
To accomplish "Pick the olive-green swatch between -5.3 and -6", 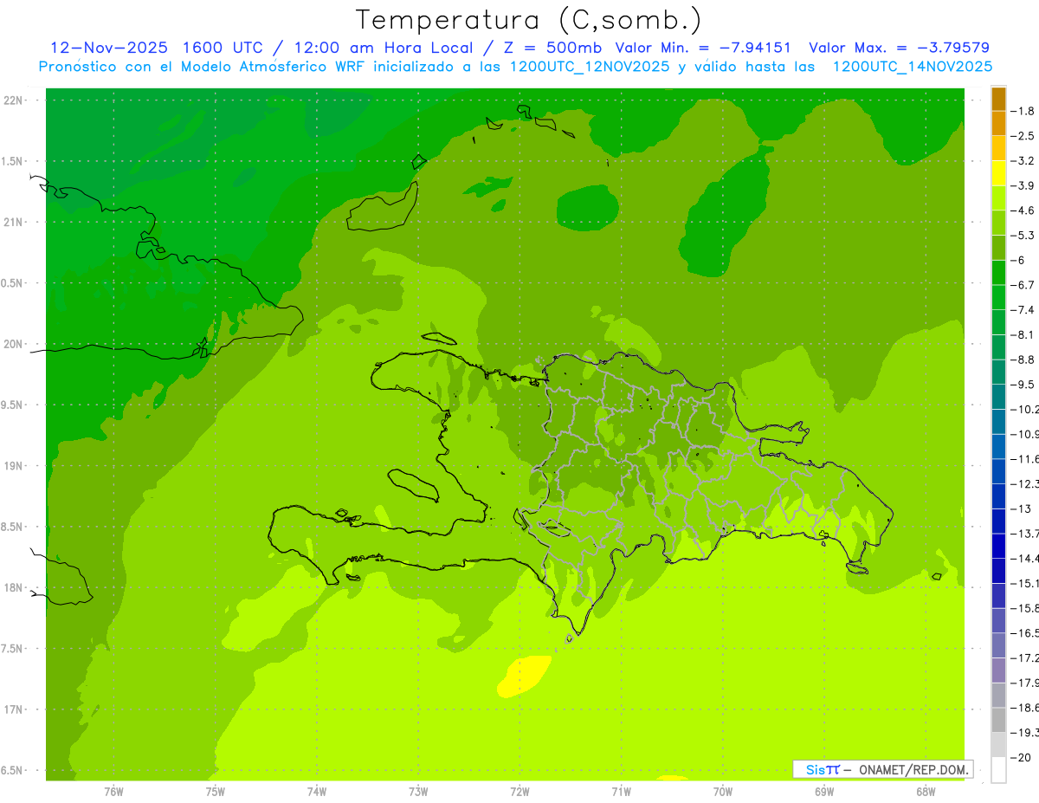I will (998, 248).
